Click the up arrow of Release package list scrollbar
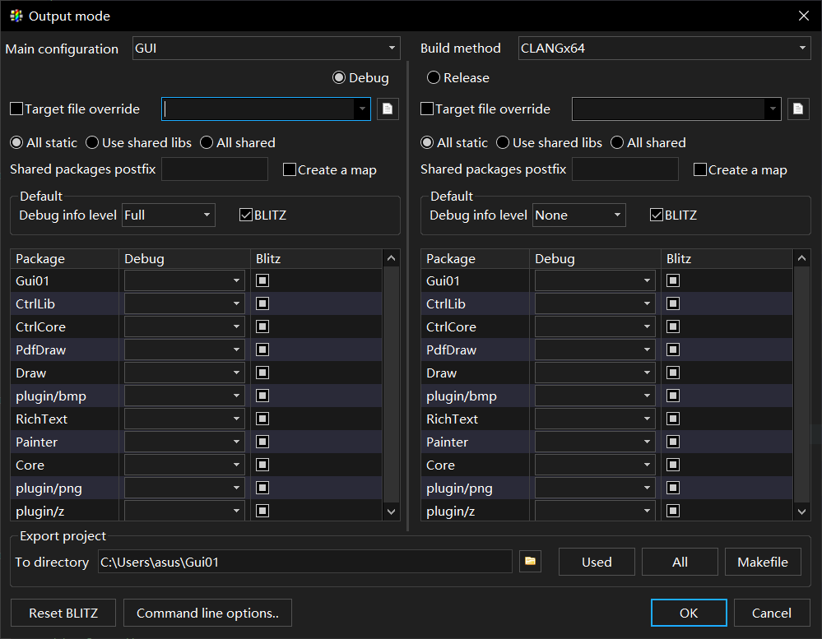Image resolution: width=822 pixels, height=639 pixels. [x=801, y=259]
